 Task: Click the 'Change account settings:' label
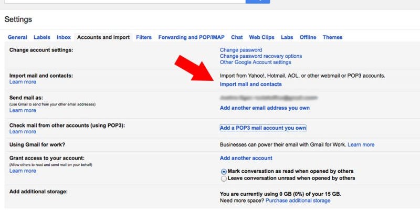point(41,50)
